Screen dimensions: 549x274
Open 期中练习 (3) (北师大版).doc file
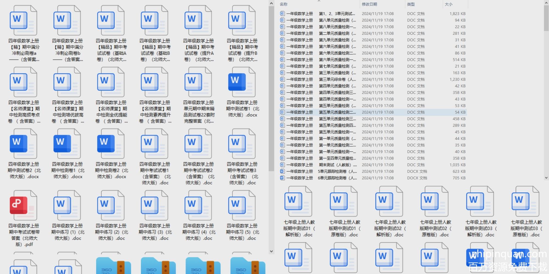point(154,206)
